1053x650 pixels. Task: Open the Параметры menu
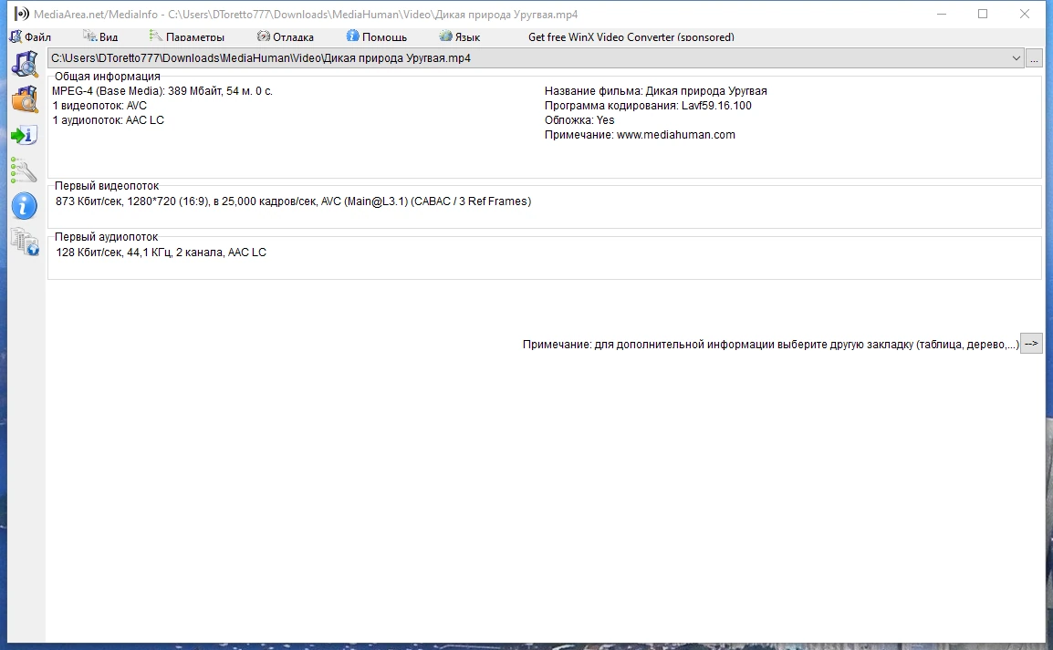187,36
